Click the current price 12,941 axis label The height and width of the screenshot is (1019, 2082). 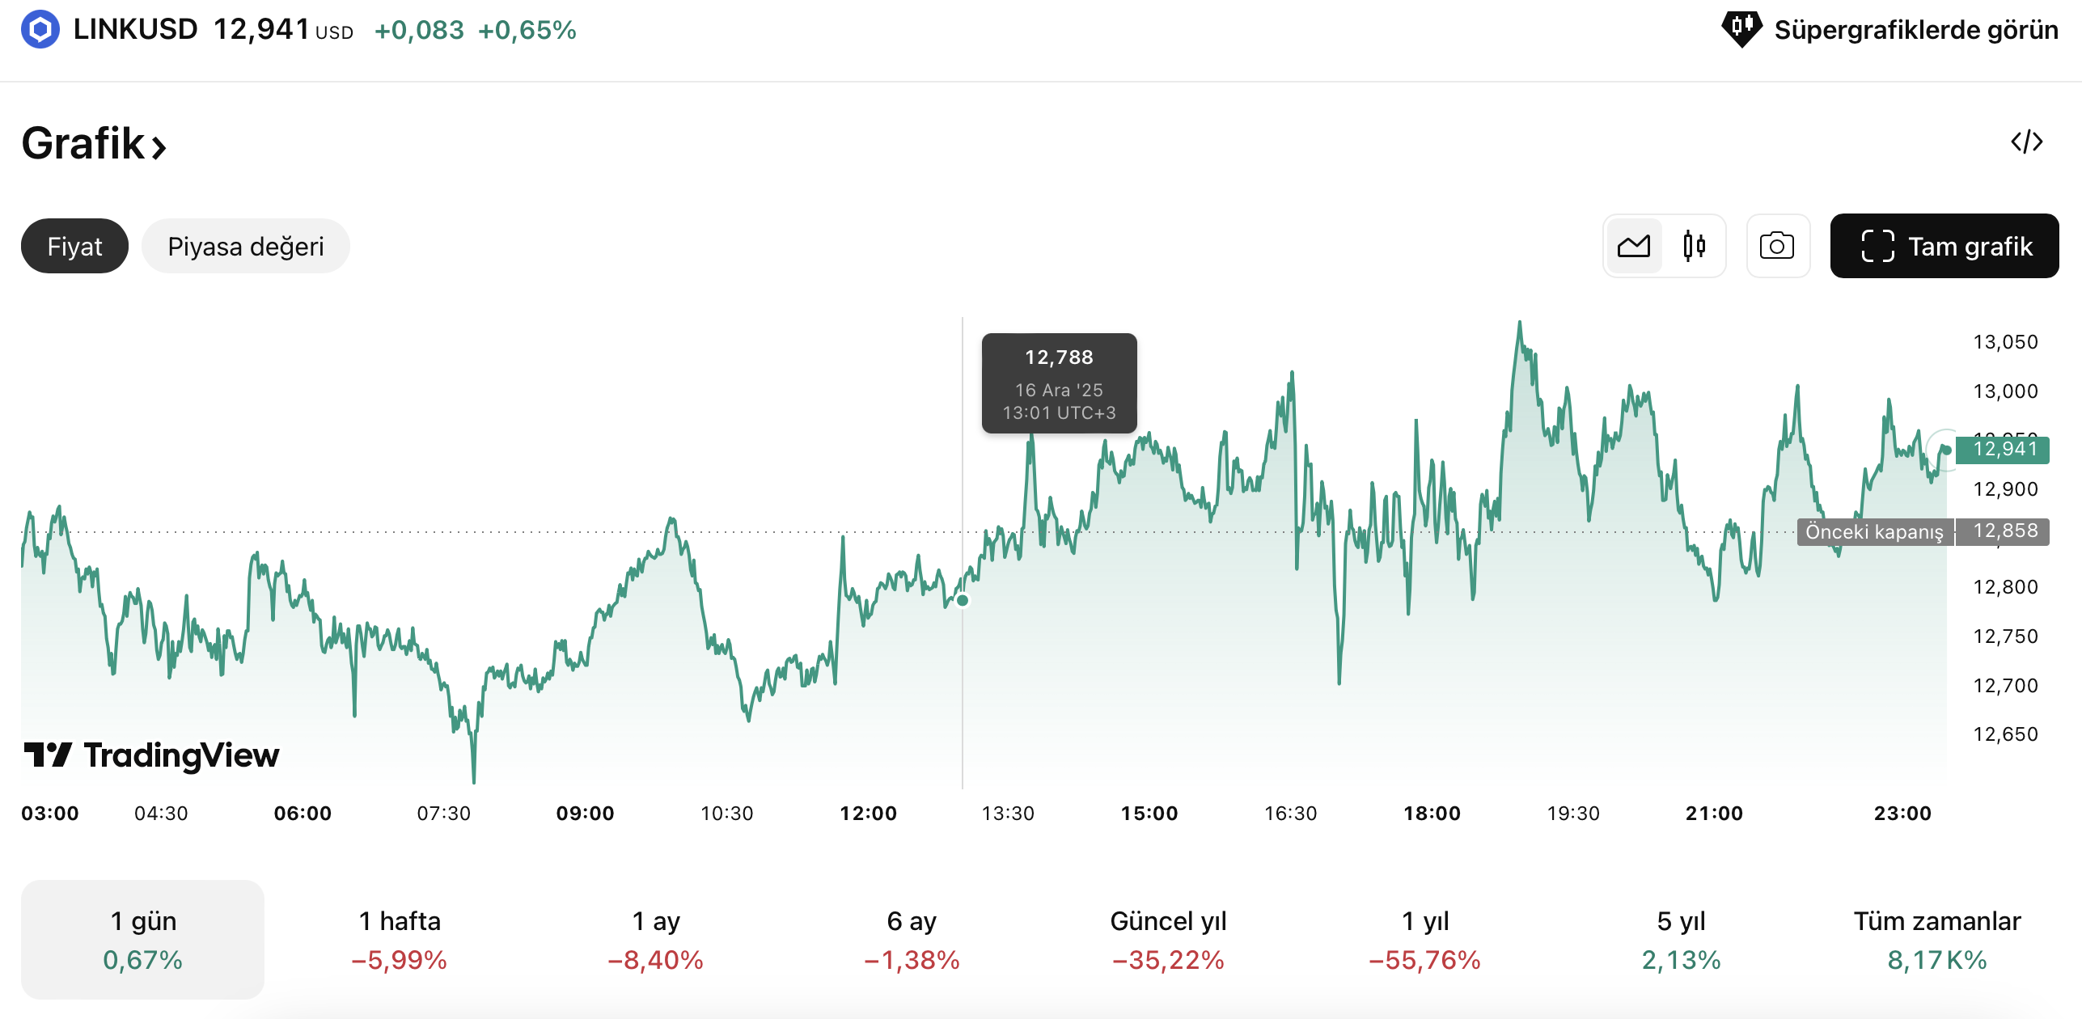coord(2004,450)
